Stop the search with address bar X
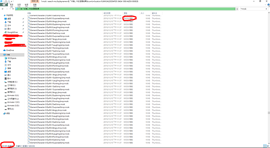Screen dimensions: 270x148 pos(237,9)
